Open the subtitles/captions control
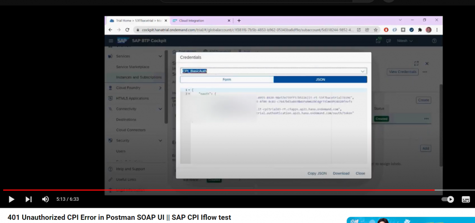Image resolution: width=475 pixels, height=223 pixels. click(466, 199)
